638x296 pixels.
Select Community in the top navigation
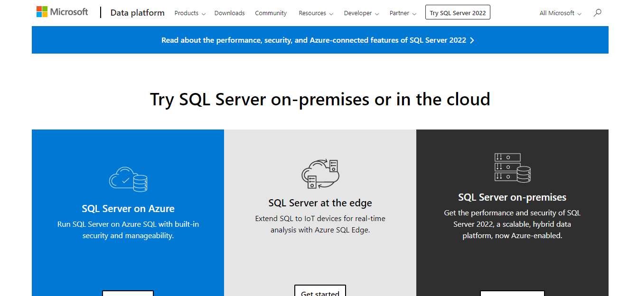pyautogui.click(x=271, y=13)
